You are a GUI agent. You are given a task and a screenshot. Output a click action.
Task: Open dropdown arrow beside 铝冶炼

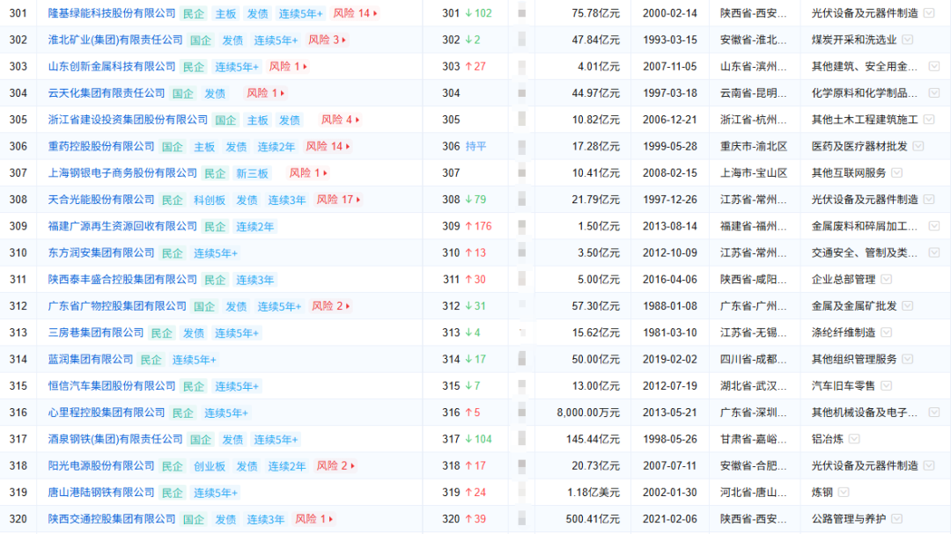[x=854, y=440]
